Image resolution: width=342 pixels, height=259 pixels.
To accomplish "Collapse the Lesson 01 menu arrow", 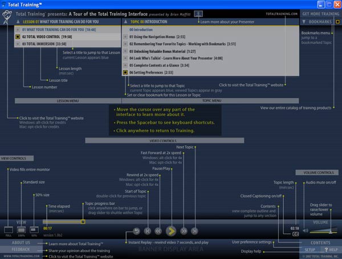I will pos(18,22).
